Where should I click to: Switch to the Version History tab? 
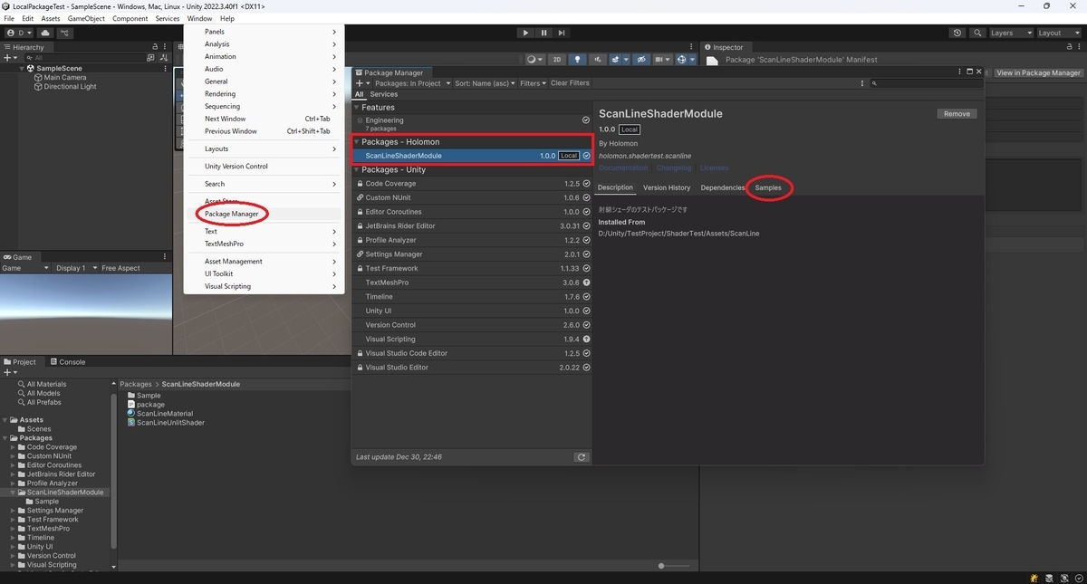pyautogui.click(x=667, y=187)
